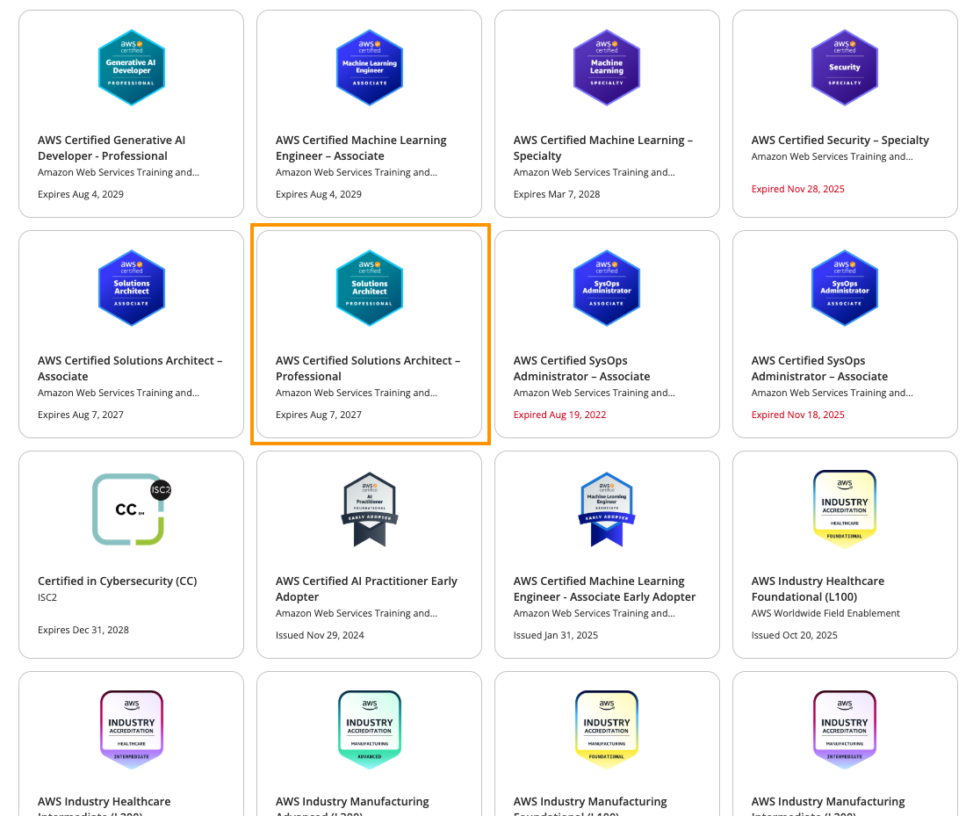Screen dimensions: 966x816
Task: Click SysOps Administrator title above Expired Nov 18, 2025
Action: pos(819,368)
